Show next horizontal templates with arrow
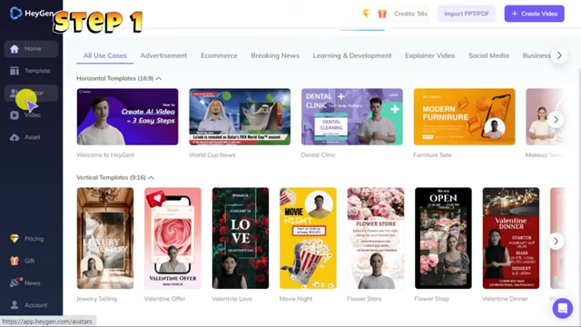Viewport: 581px width, 327px height. pyautogui.click(x=556, y=120)
